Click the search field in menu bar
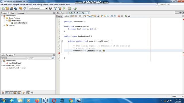 (170, 4)
